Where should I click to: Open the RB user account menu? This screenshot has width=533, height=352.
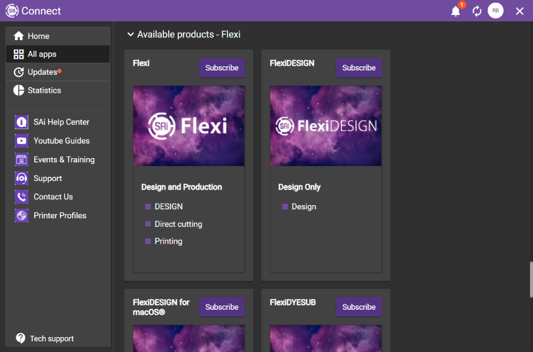click(496, 10)
